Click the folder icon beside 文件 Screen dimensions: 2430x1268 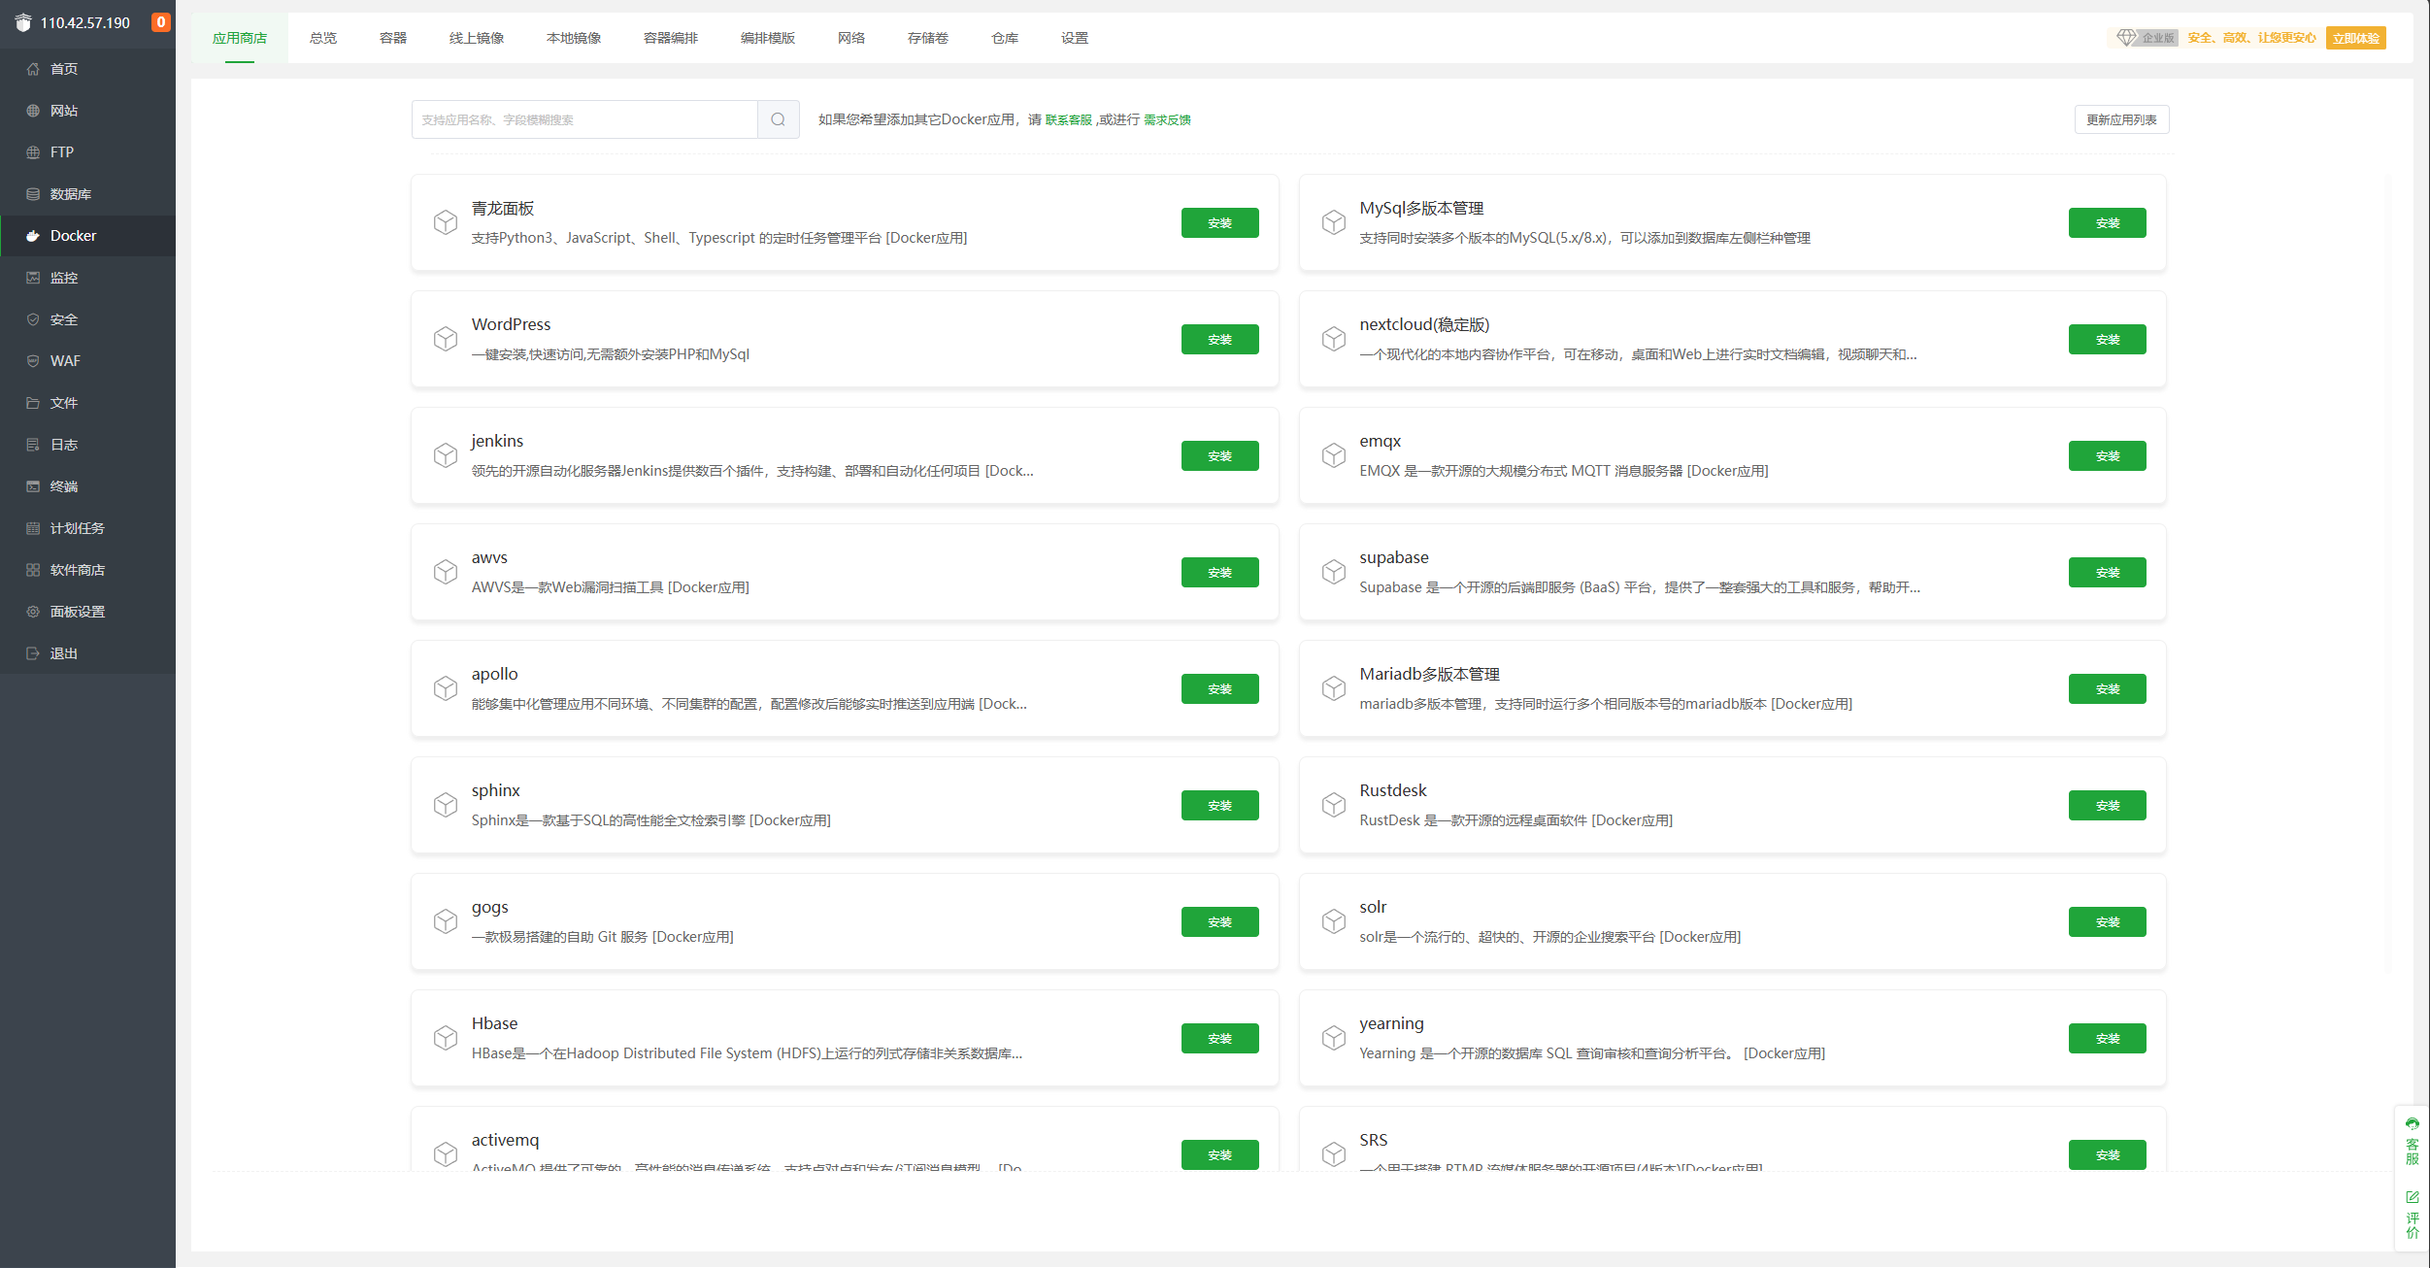pyautogui.click(x=33, y=403)
